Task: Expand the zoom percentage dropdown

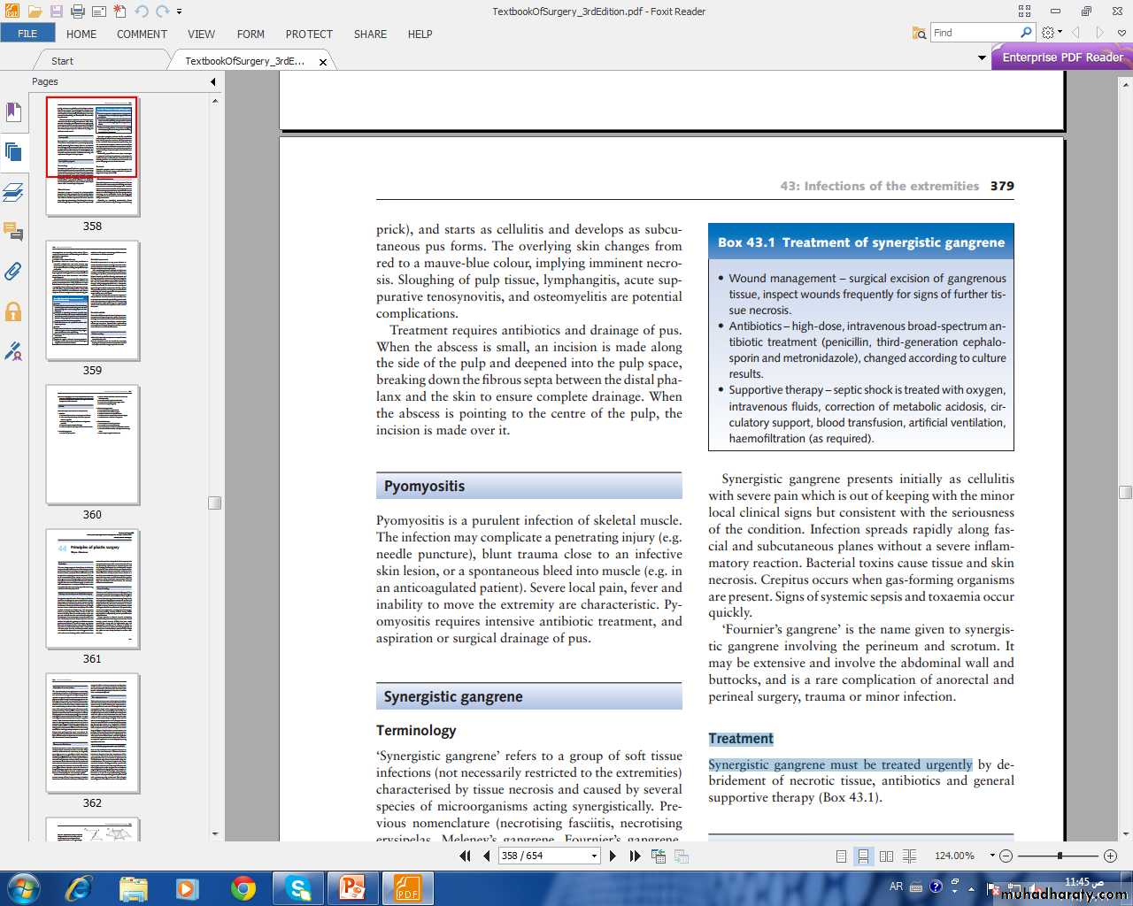Action: (992, 856)
